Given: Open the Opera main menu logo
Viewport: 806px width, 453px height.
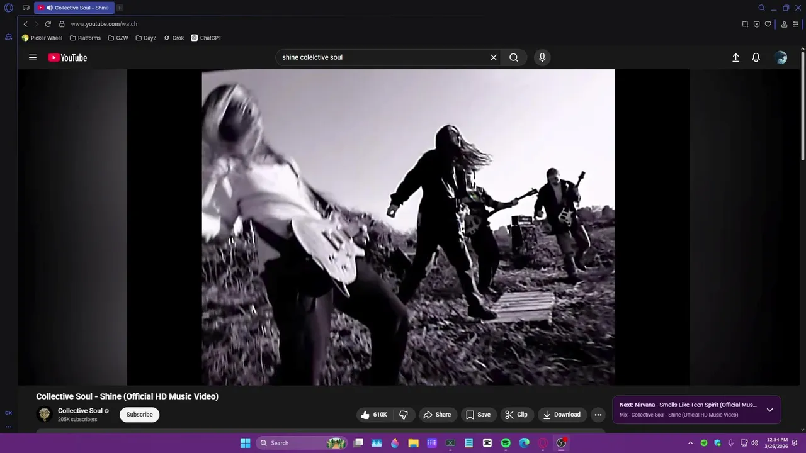Looking at the screenshot, I should click(x=9, y=8).
